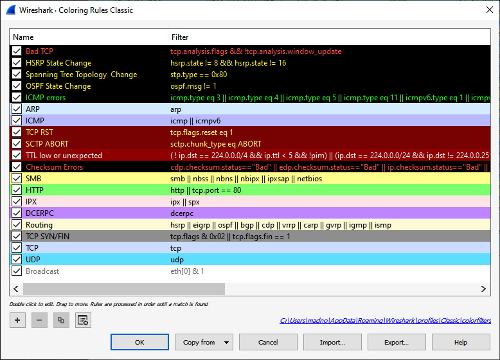Open the Copy from dropdown arrow
Image resolution: width=500 pixels, height=360 pixels.
point(226,343)
